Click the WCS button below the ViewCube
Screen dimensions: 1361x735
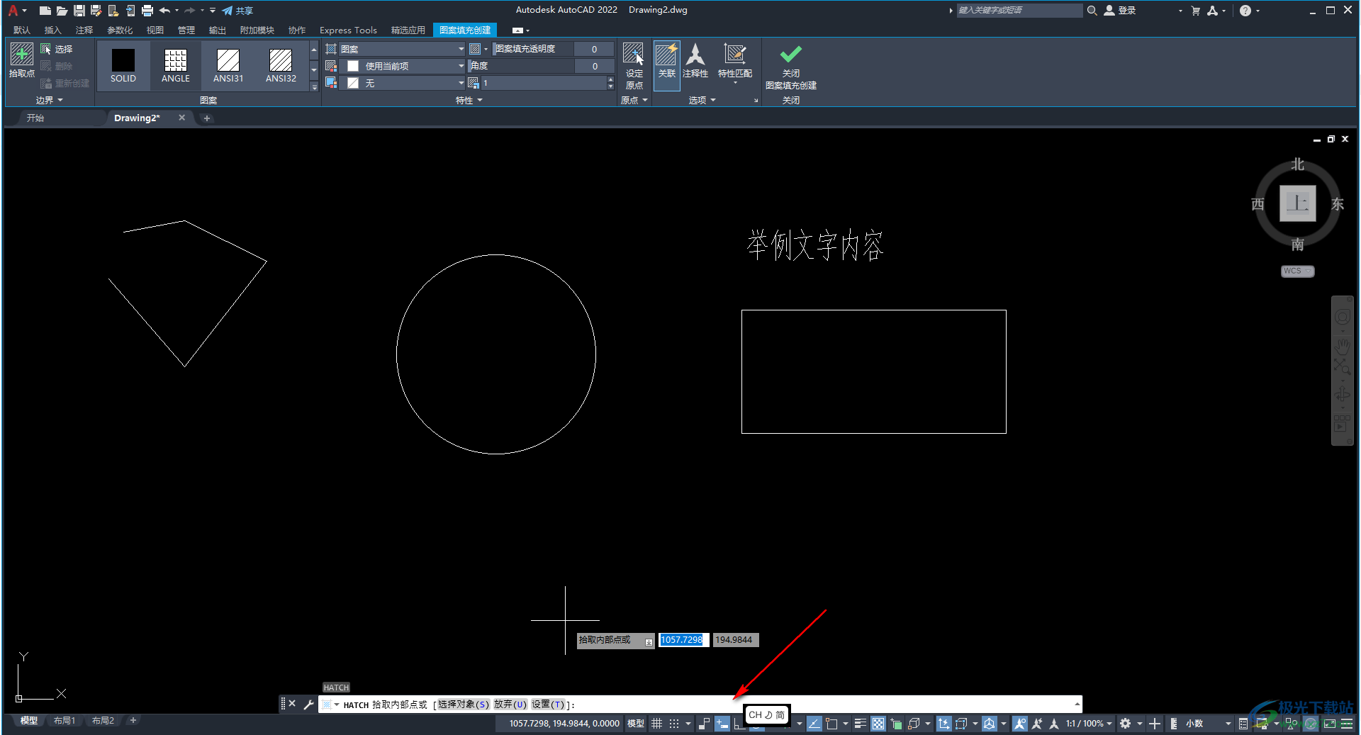click(1297, 271)
